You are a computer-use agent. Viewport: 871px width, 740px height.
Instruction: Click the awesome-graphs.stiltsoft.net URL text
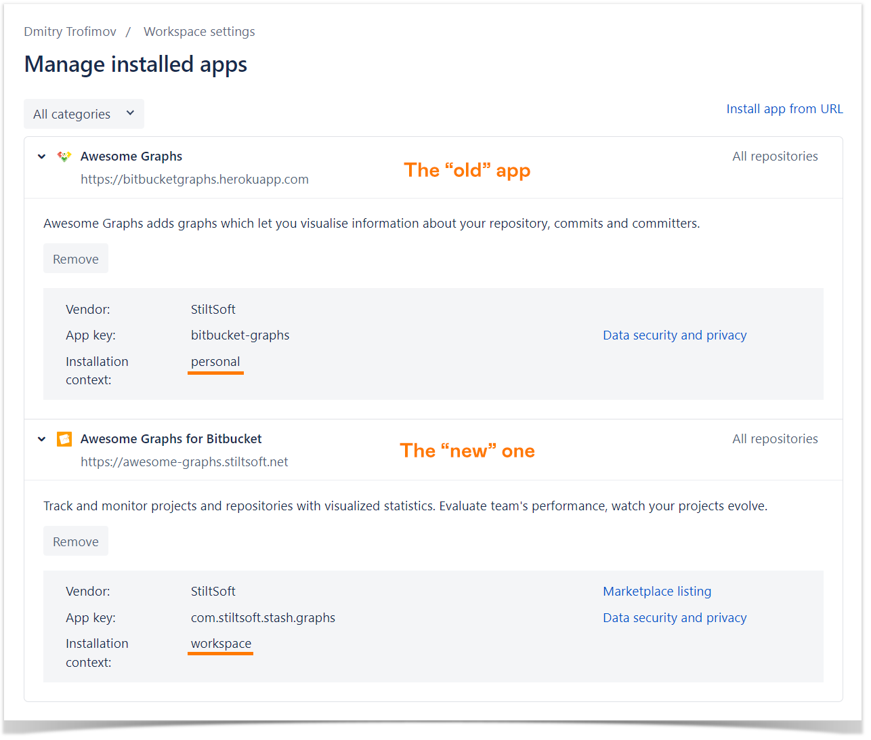coord(184,462)
